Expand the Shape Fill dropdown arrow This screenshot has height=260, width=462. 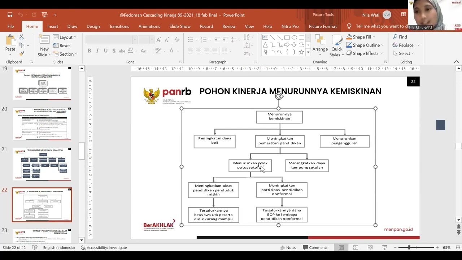[x=374, y=37]
